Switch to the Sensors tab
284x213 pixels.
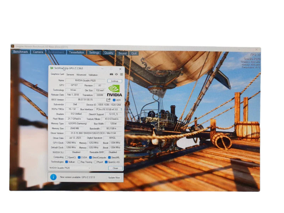[70, 75]
